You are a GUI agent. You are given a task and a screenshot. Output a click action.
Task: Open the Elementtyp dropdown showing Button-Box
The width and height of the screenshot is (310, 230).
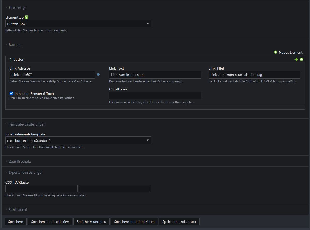click(x=78, y=24)
